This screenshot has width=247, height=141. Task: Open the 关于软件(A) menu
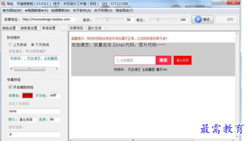click(x=82, y=10)
